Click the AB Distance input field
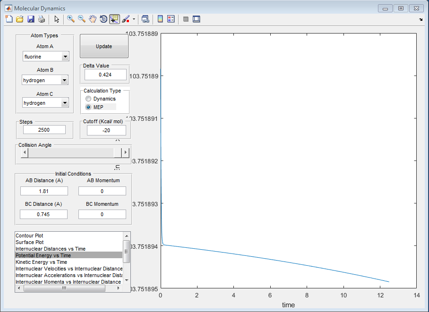This screenshot has width=429, height=312. click(44, 191)
